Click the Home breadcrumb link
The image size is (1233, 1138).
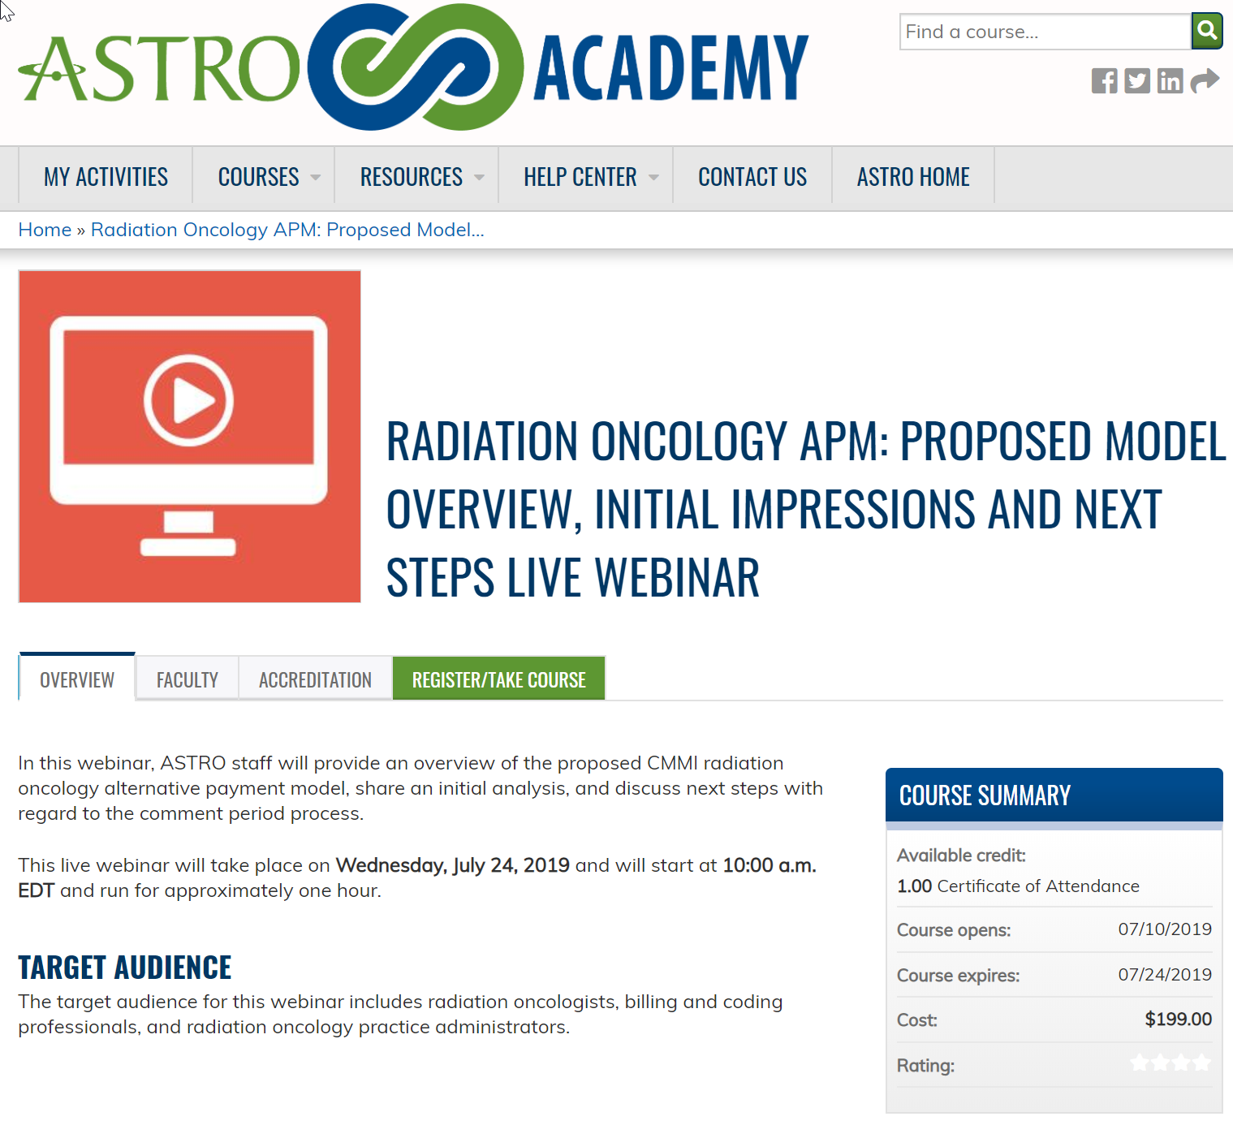click(x=45, y=230)
